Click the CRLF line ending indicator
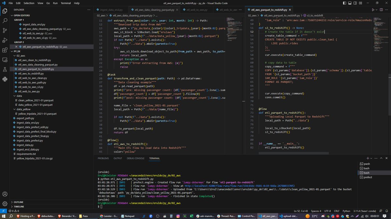Image resolution: width=391 pixels, height=219 pixels. click(x=337, y=211)
